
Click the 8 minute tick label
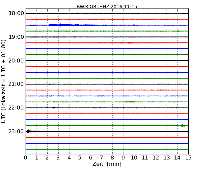click(113, 158)
